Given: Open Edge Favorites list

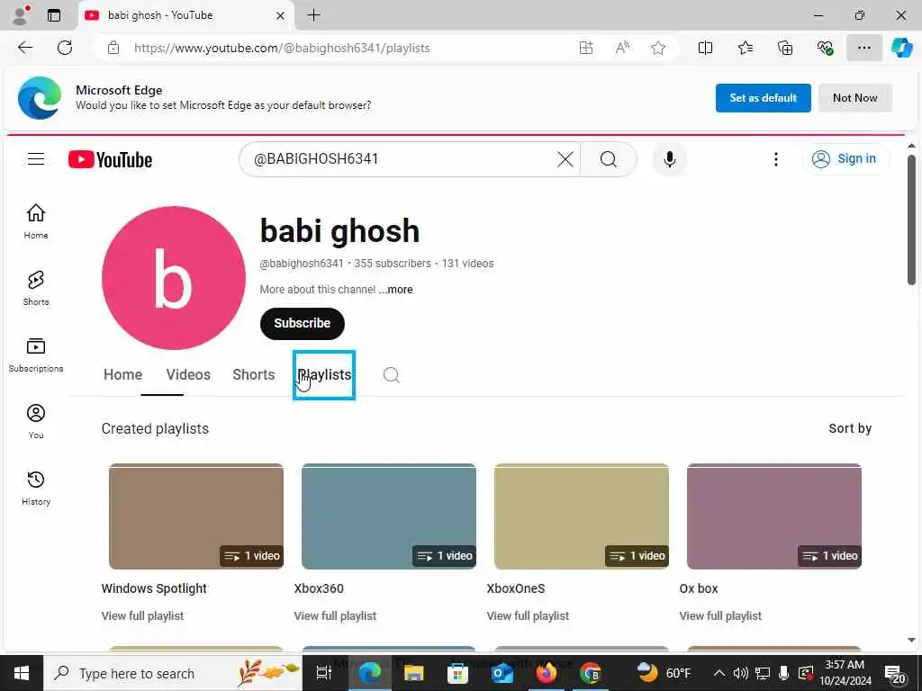Looking at the screenshot, I should [745, 49].
